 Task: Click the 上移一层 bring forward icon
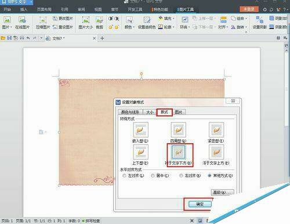click(x=194, y=19)
